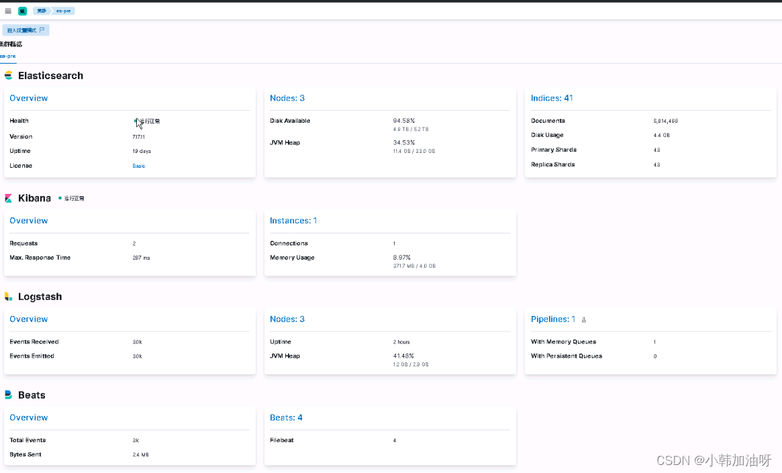782x473 pixels.
Task: Click the Kibana Connections label
Action: point(289,244)
